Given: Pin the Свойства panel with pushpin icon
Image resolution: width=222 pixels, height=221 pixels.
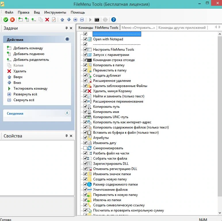Looking at the screenshot, I should [x=66, y=136].
